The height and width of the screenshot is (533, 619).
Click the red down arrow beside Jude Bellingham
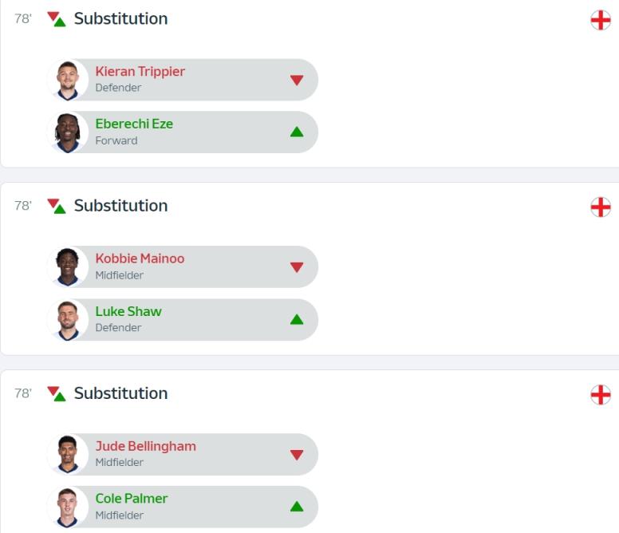(x=297, y=455)
